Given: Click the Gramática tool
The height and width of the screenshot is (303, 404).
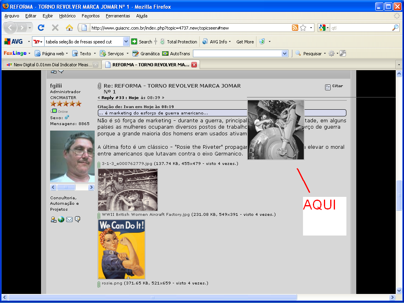Looking at the screenshot, I should pyautogui.click(x=146, y=53).
